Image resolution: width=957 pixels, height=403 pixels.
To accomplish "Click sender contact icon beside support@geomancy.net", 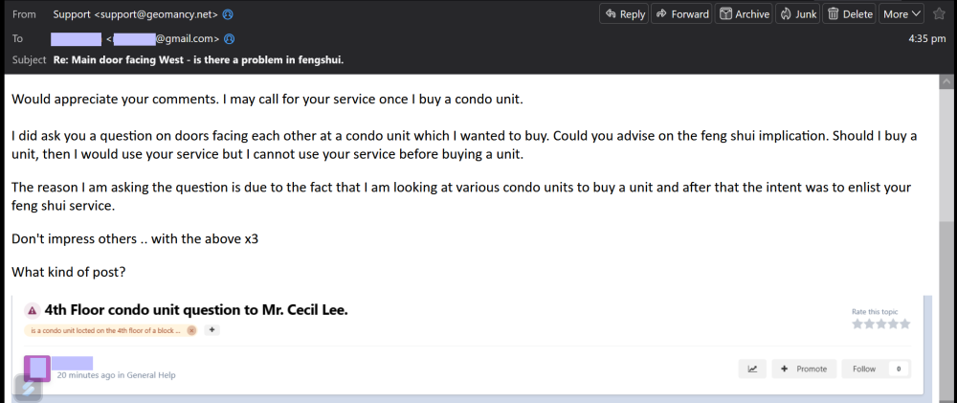I will [x=227, y=14].
